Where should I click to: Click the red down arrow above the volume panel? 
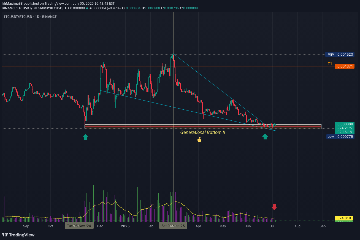tap(274, 207)
